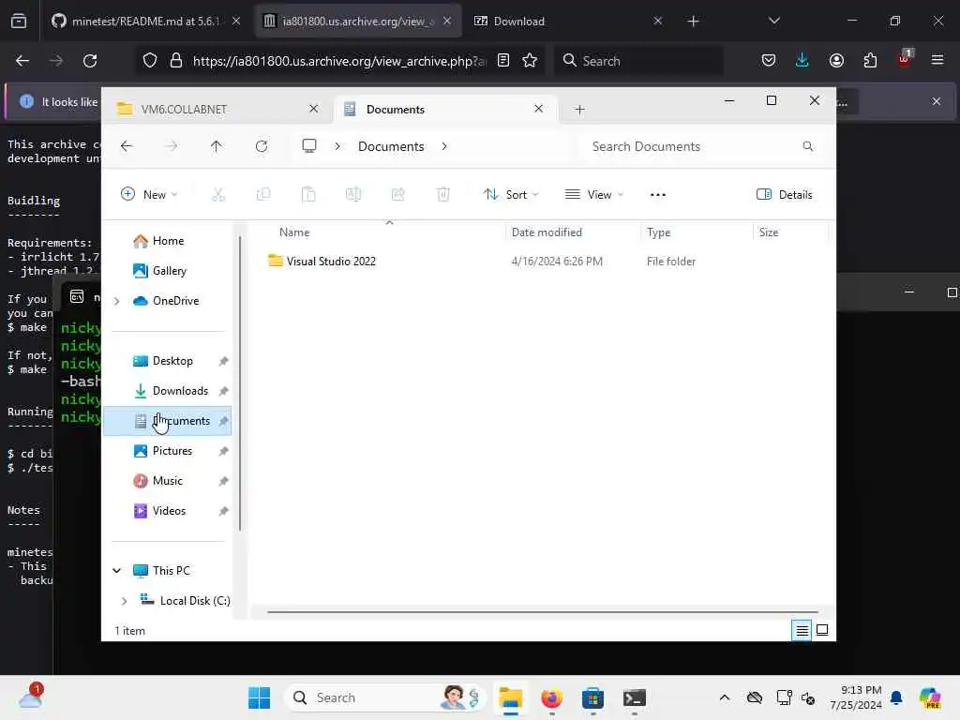The image size is (960, 720).
Task: Switch to VM6.COLLABNET Explorer tab
Action: pyautogui.click(x=217, y=109)
